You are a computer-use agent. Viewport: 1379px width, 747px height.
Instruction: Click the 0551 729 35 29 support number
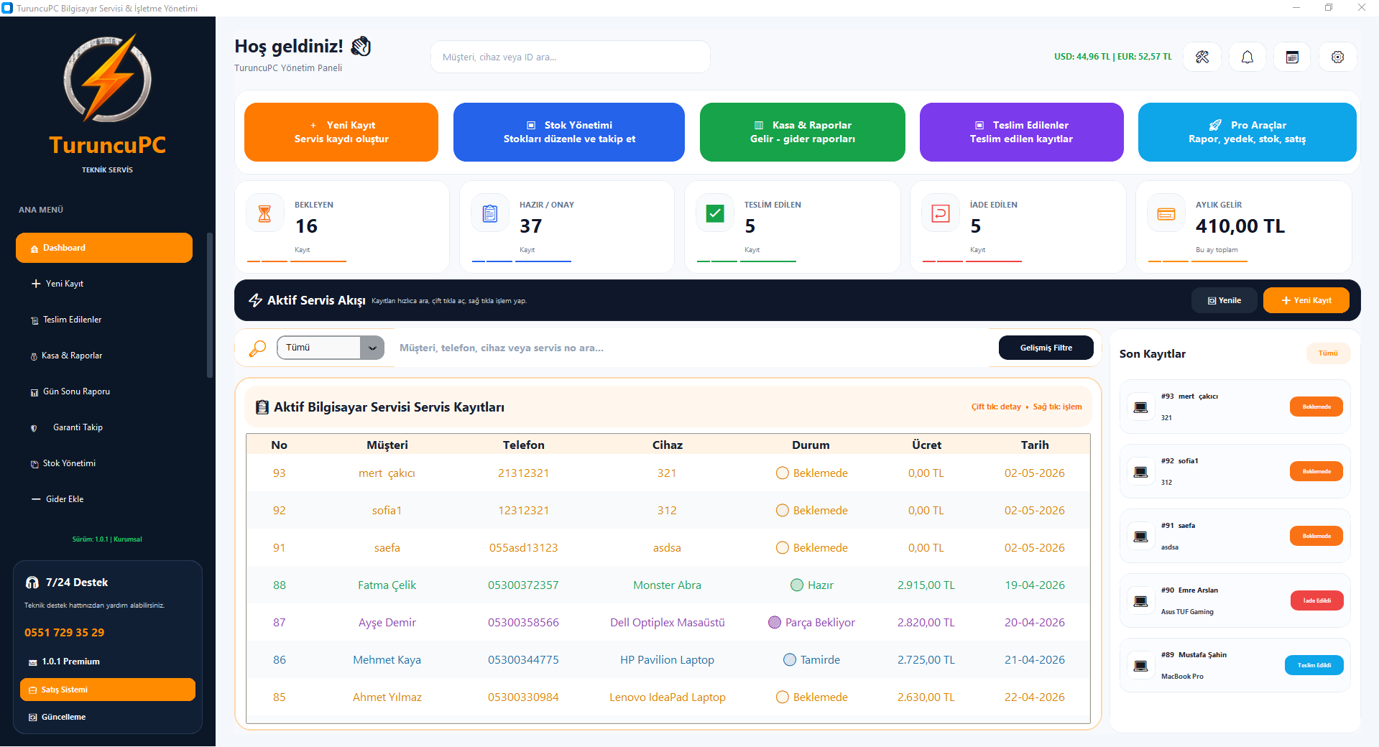point(65,633)
